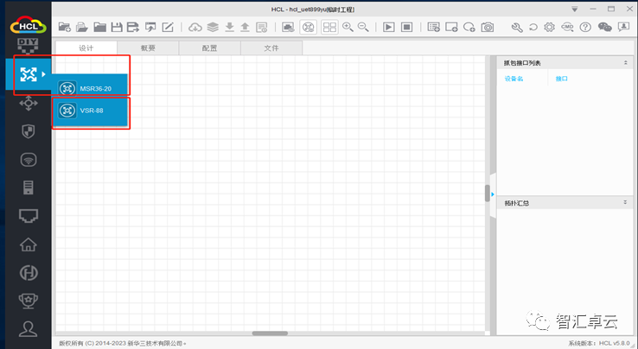Screen dimensions: 638x349
Task: Click the home icon in sidebar
Action: 29,244
